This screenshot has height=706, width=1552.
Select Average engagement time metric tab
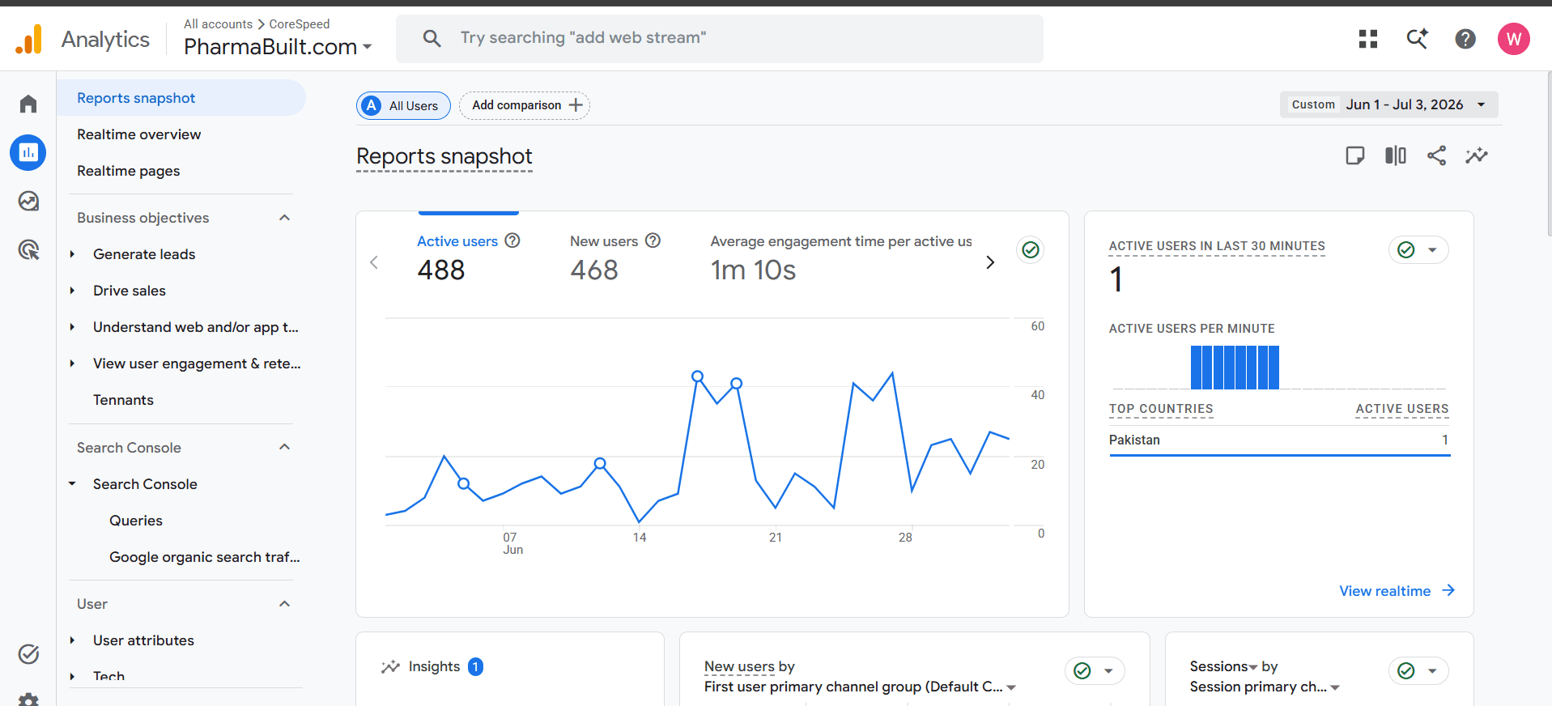(841, 257)
